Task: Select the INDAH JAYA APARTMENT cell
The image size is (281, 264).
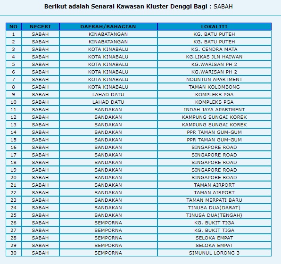Action: [215, 109]
